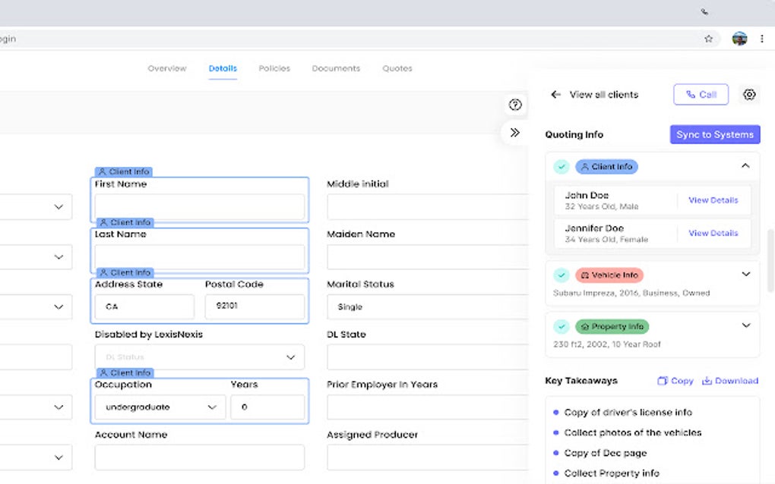Toggle the Property Info checkmark

point(561,327)
